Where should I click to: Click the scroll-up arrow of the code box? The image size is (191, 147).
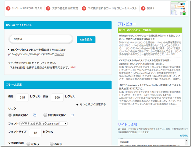(186, 140)
